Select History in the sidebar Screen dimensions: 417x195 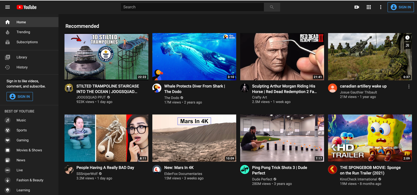click(29, 67)
